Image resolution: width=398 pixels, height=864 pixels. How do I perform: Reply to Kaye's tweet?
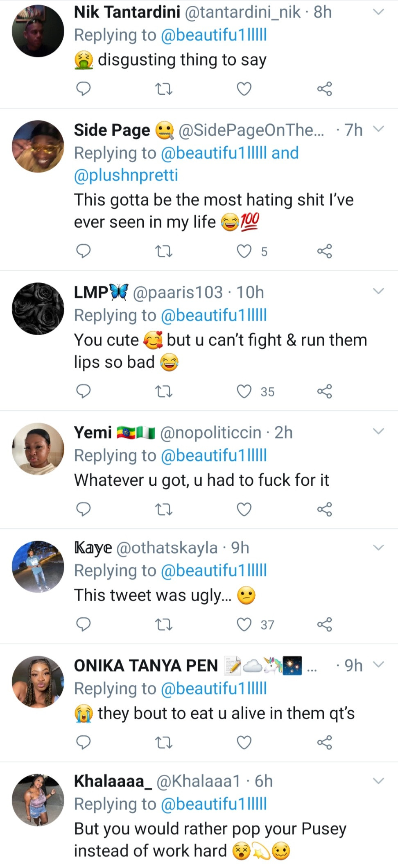[84, 624]
